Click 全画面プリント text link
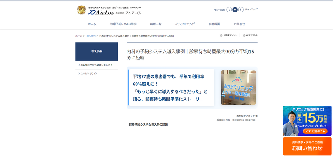This screenshot has width=333, height=158. 230,35
